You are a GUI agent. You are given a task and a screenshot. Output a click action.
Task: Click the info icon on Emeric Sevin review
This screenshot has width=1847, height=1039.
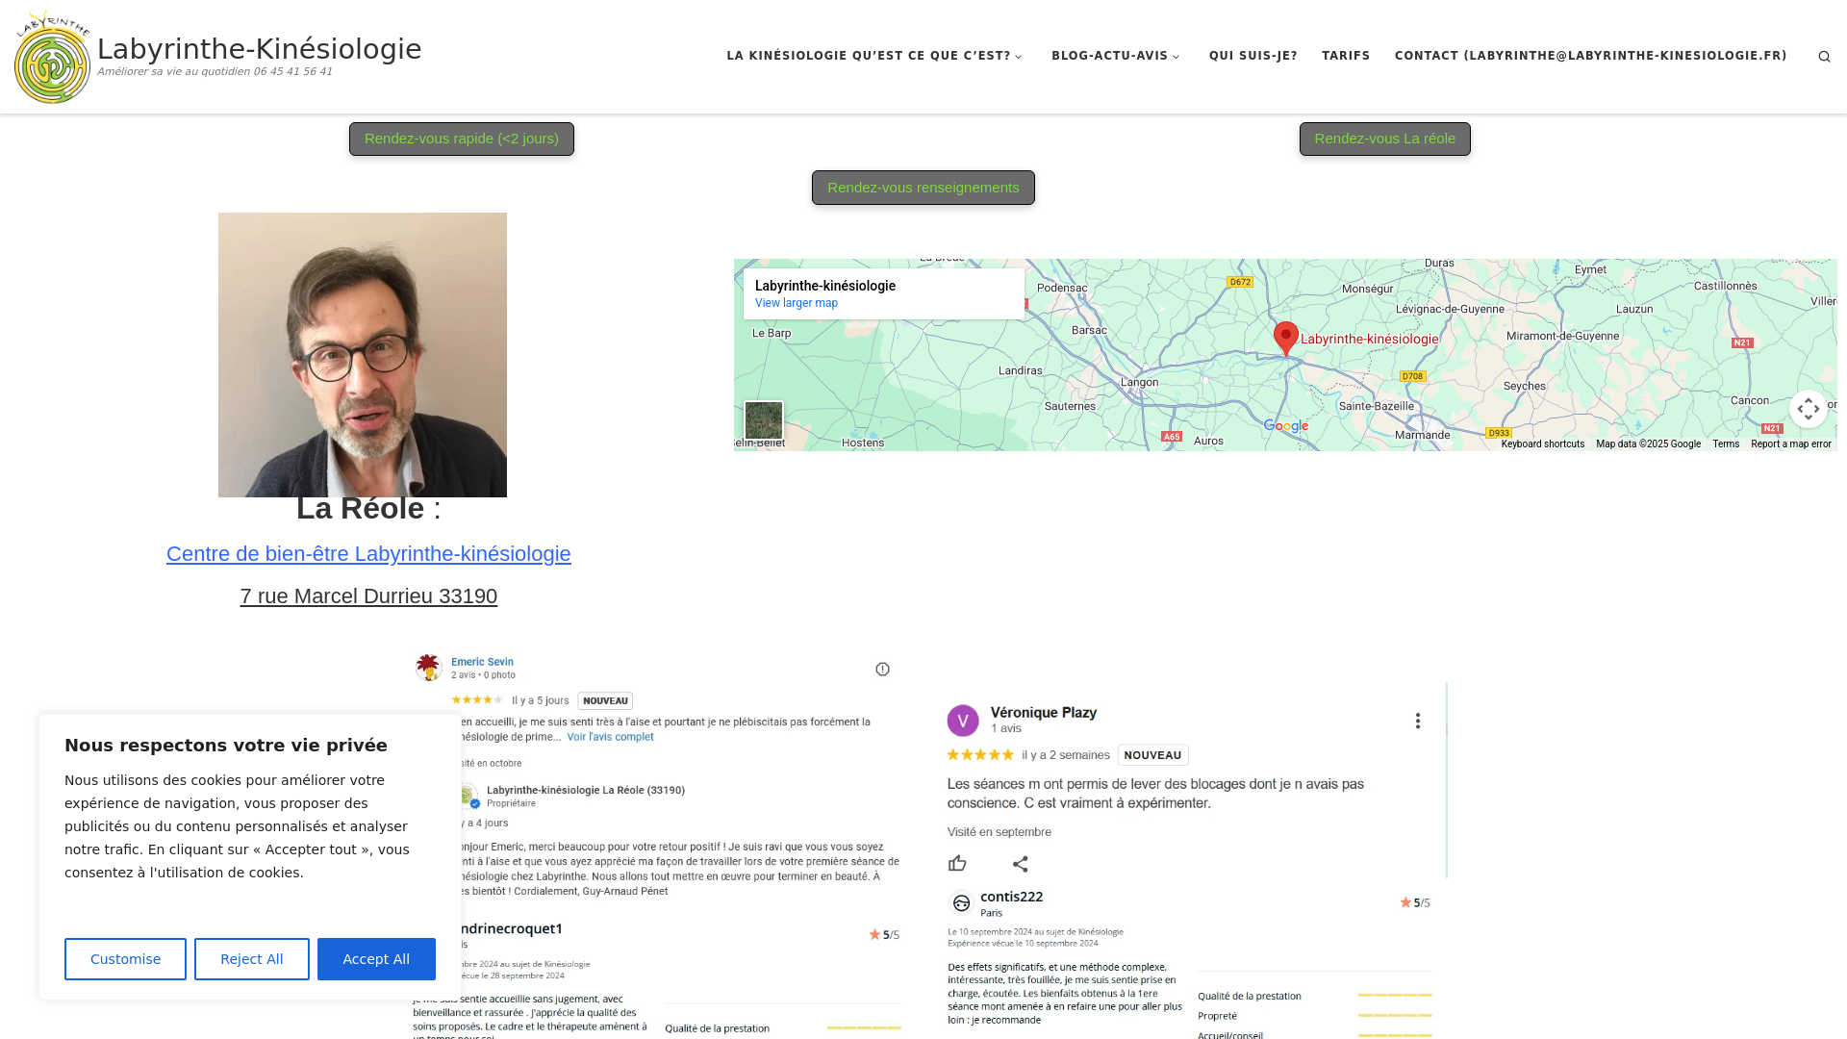882,670
